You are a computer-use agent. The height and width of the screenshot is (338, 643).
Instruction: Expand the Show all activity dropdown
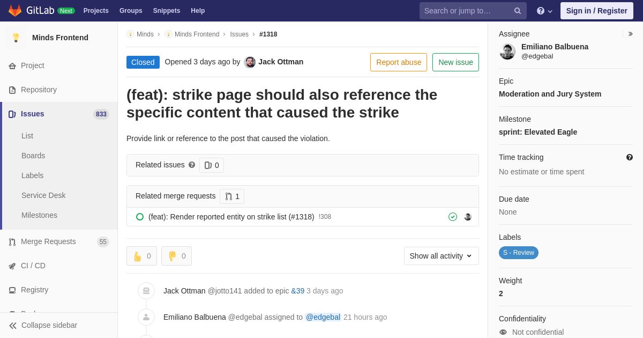point(442,256)
